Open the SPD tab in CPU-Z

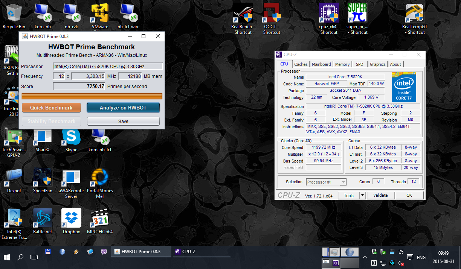coord(360,64)
